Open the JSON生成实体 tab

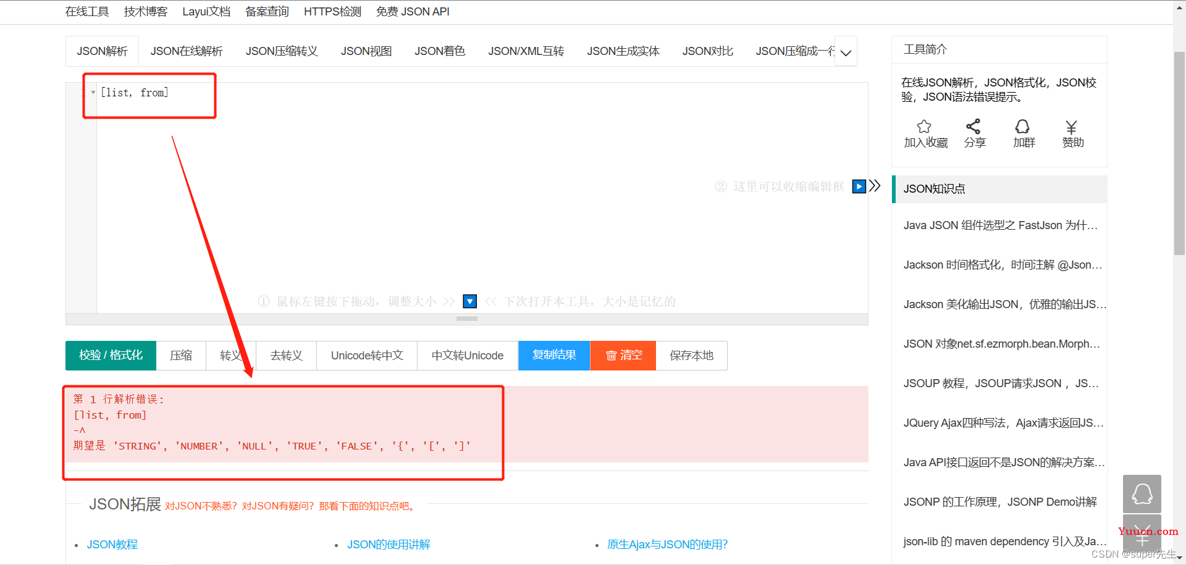[623, 51]
